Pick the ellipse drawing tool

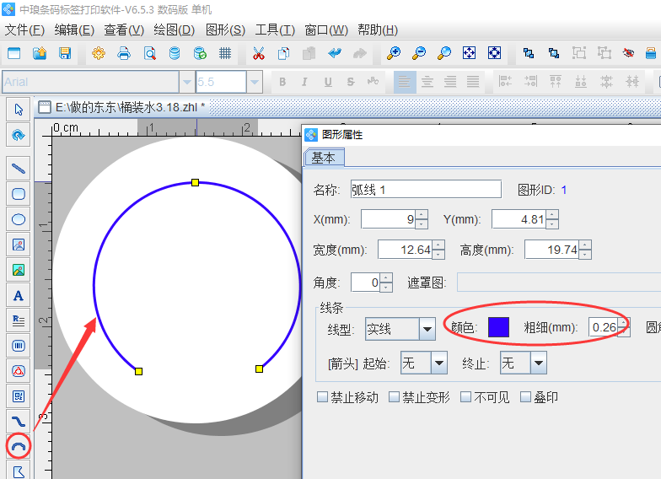click(18, 219)
